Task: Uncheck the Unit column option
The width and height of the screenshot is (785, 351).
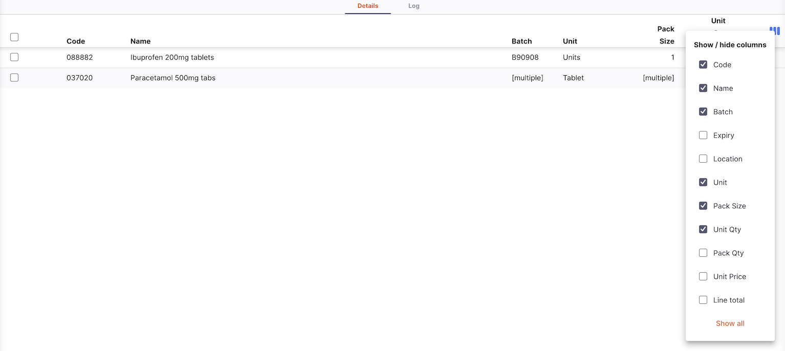Action: tap(703, 182)
